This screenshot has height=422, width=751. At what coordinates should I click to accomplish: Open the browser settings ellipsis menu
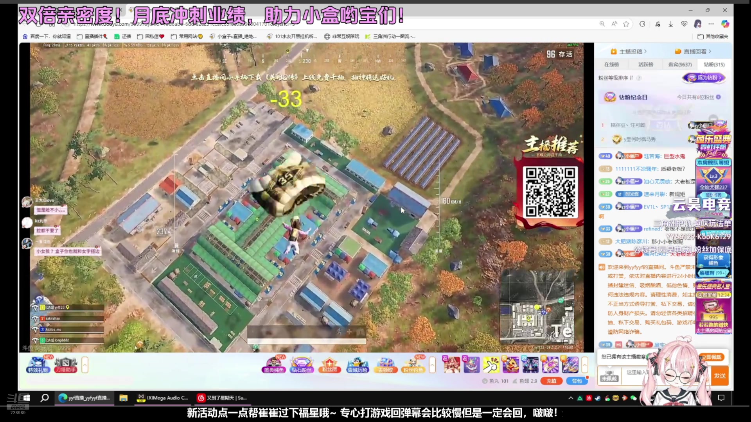tap(711, 24)
